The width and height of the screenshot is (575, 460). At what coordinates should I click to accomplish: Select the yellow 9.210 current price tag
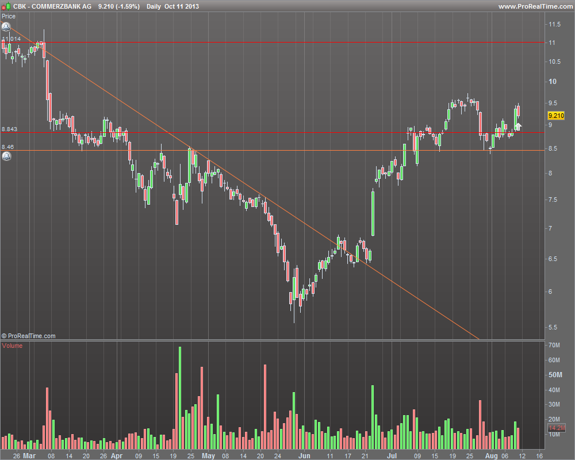(x=556, y=116)
